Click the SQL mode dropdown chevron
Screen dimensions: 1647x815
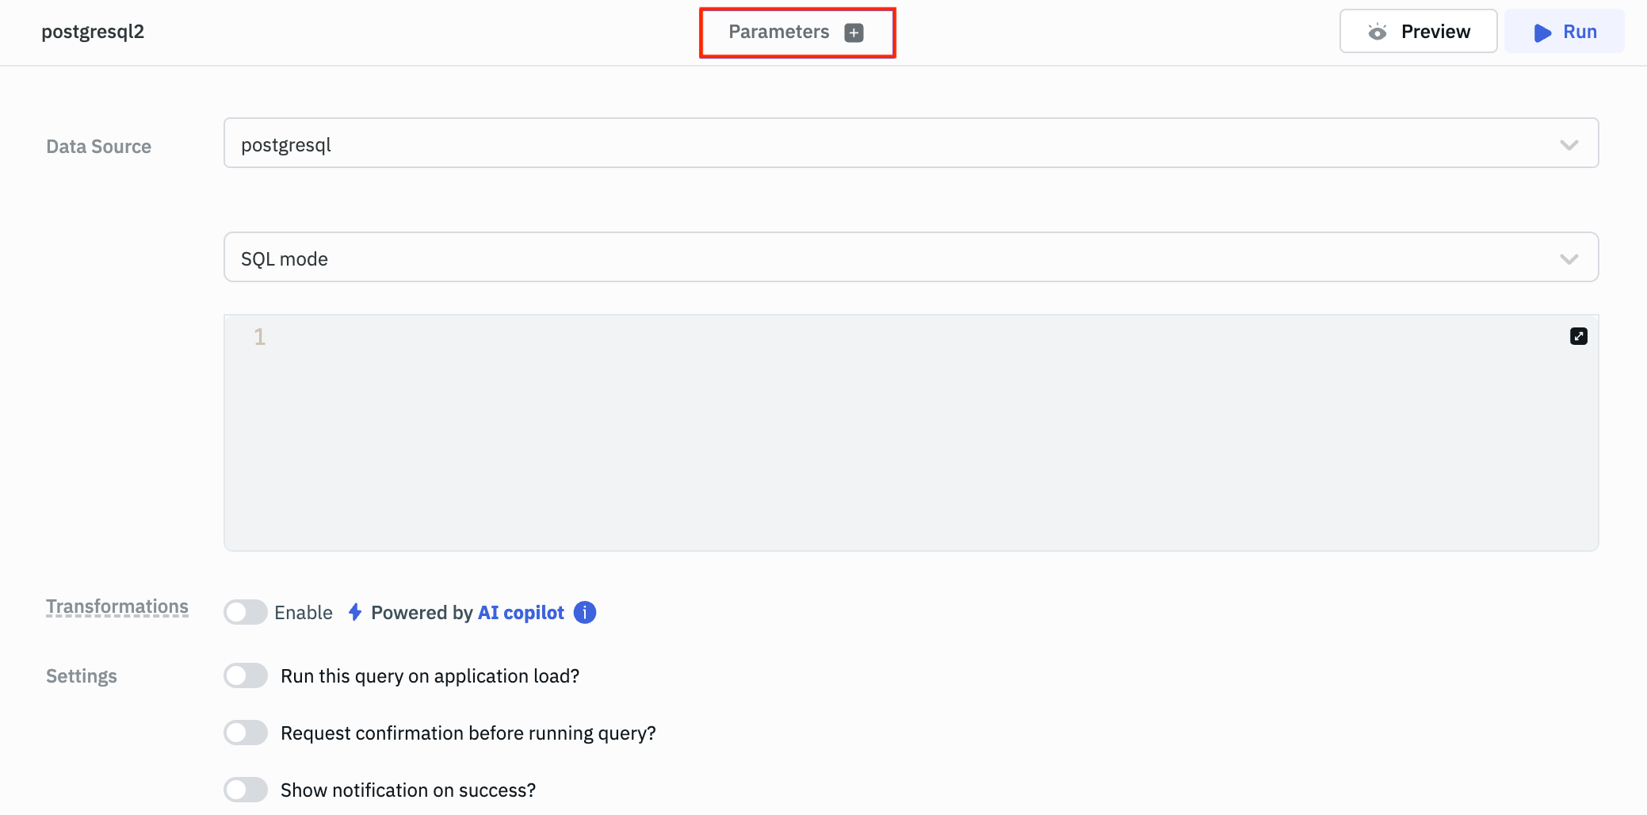pos(1569,259)
